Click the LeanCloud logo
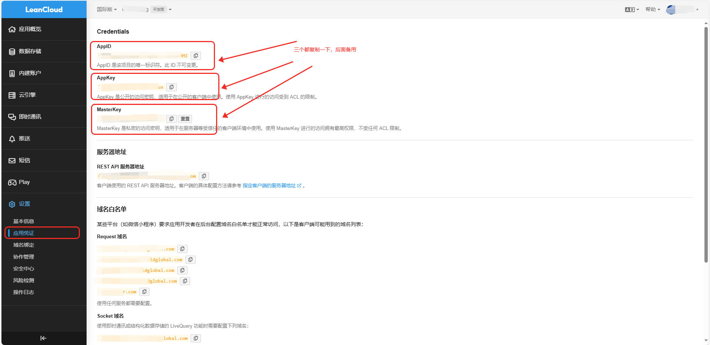The width and height of the screenshot is (710, 345). pyautogui.click(x=44, y=10)
